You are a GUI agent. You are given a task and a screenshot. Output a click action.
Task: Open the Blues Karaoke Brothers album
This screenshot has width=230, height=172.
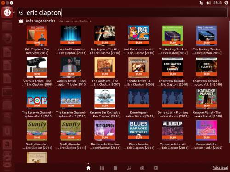[139, 135]
